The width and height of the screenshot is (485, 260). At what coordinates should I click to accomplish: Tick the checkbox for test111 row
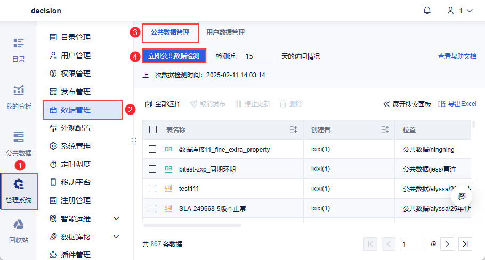(x=153, y=189)
